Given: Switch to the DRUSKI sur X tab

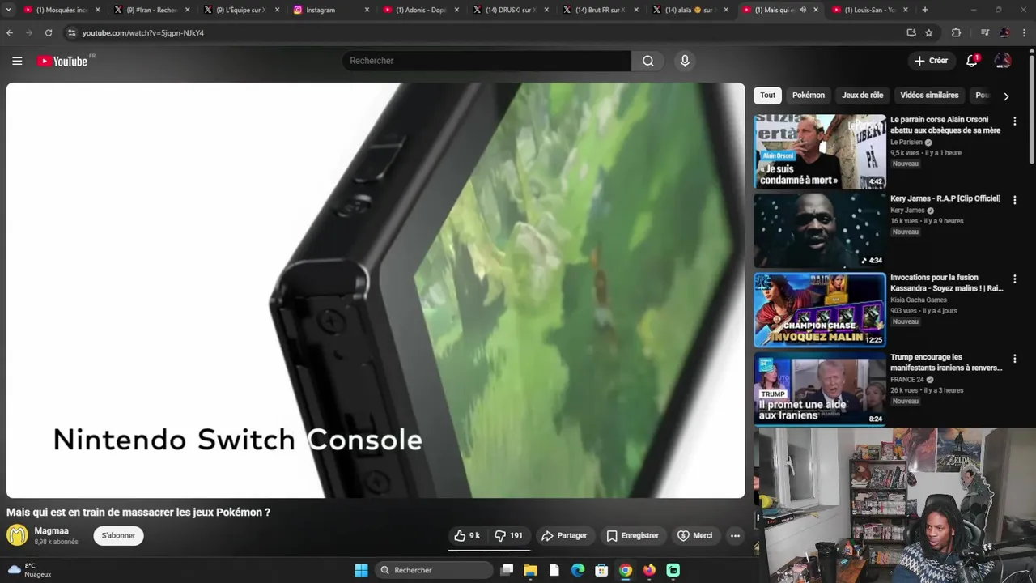Looking at the screenshot, I should point(510,10).
